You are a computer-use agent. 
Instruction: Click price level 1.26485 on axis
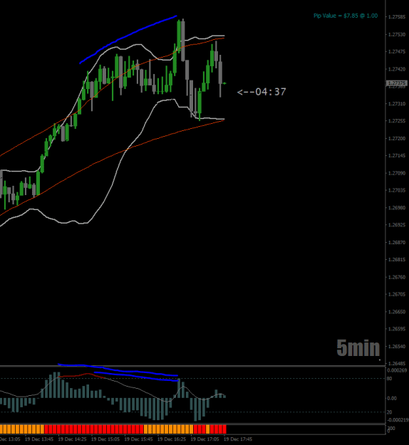coord(397,364)
